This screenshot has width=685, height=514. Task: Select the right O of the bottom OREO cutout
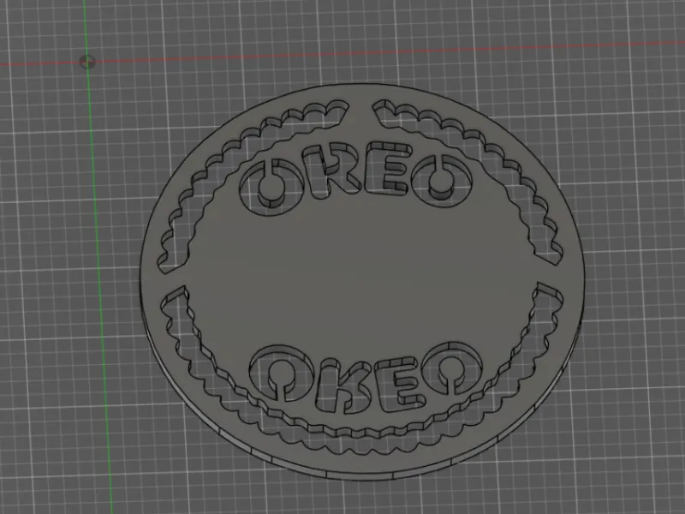[452, 369]
